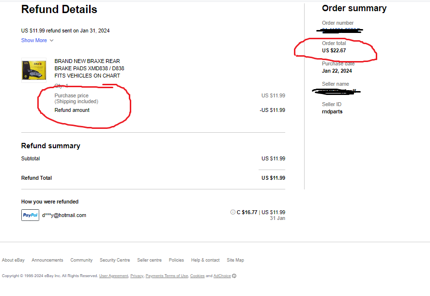Open Security Centre link
The width and height of the screenshot is (430, 296).
point(115,260)
